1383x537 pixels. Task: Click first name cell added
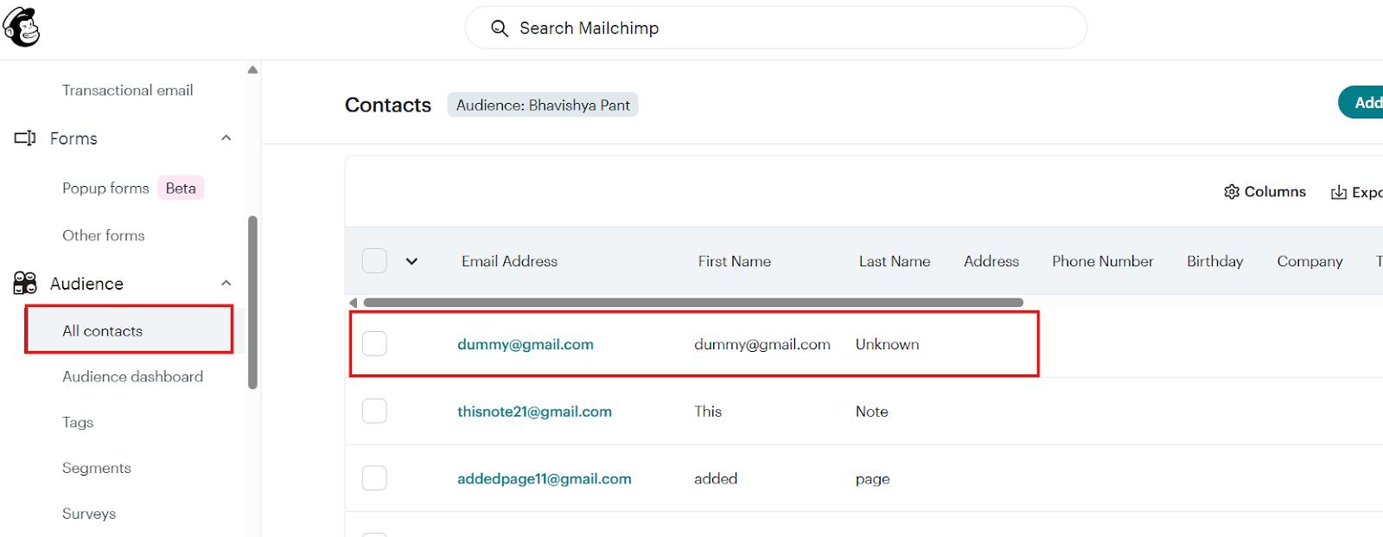point(716,479)
